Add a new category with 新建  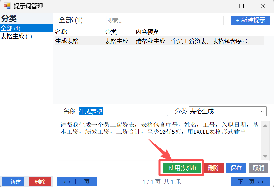[x=13, y=182]
